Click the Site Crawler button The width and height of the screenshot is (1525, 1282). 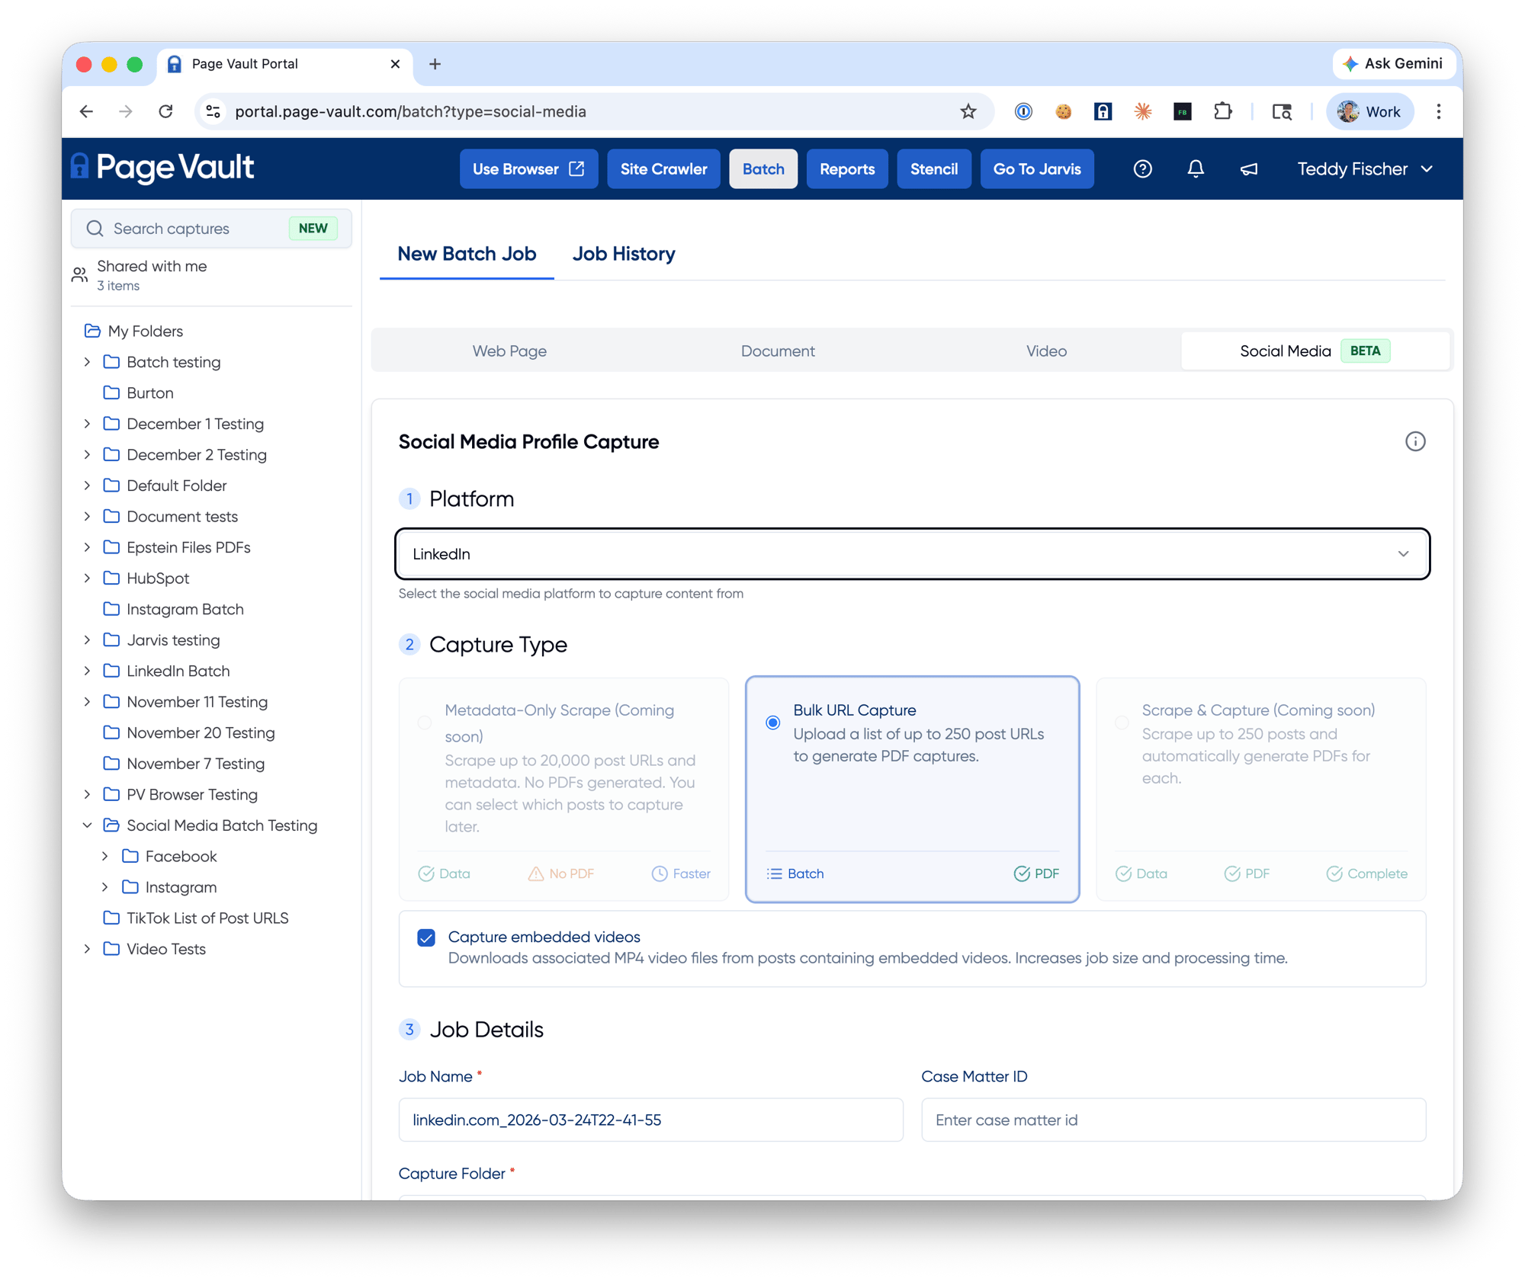663,169
